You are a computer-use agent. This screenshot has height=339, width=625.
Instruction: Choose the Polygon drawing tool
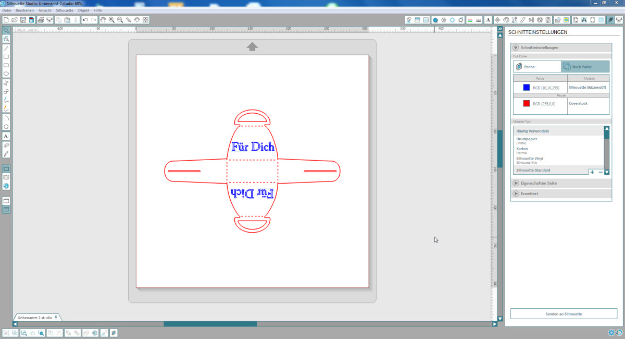pyautogui.click(x=6, y=126)
